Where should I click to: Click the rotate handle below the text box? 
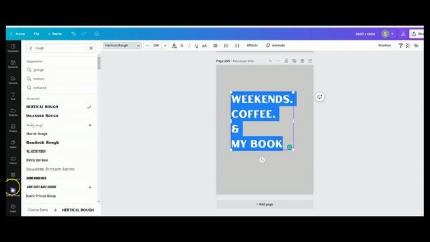[x=262, y=160]
